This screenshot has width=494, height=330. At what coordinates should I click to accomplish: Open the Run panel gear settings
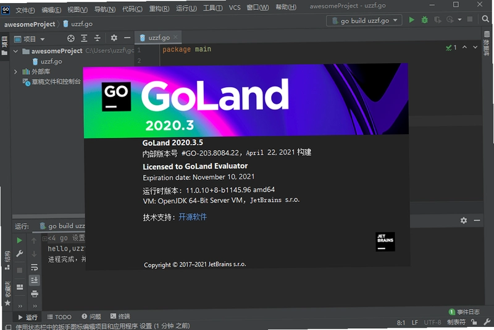pos(464,221)
